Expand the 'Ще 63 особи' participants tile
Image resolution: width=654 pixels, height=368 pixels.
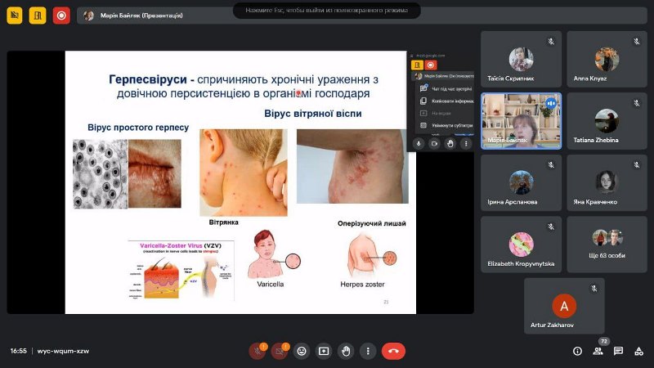(607, 245)
